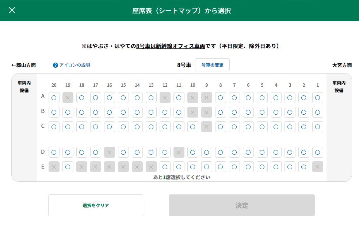Click the unavailable seat 1E

(318, 167)
